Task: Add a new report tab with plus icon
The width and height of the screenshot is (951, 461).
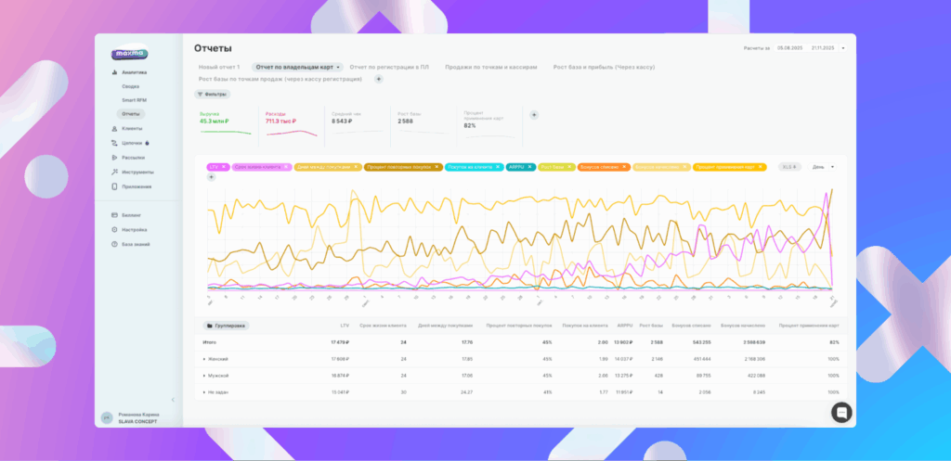Action: [x=378, y=80]
